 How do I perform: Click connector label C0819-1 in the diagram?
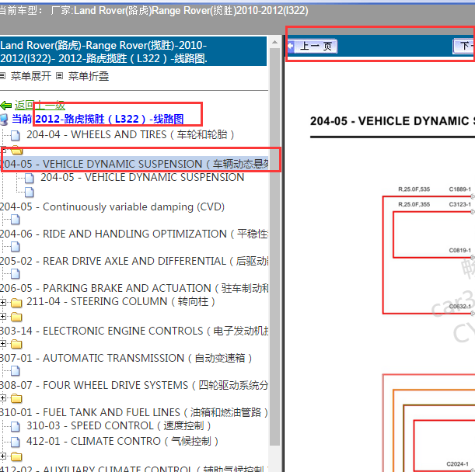[460, 251]
